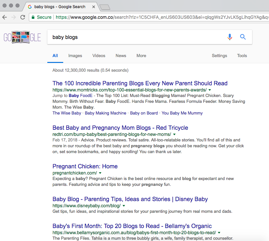The width and height of the screenshot is (269, 241).
Task: Reload the page with the refresh icon
Action: tap(23, 17)
